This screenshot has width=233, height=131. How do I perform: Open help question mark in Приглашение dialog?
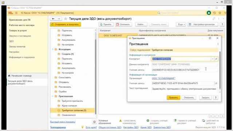click(x=216, y=98)
